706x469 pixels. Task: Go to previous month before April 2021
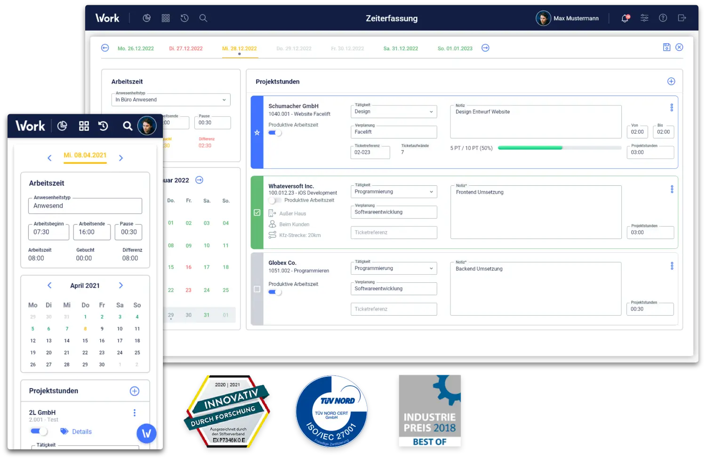point(49,286)
